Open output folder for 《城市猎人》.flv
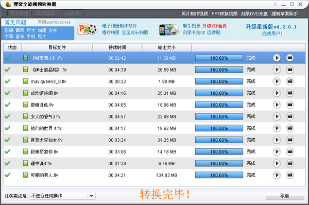This screenshot has height=205, width=309. tap(289, 58)
